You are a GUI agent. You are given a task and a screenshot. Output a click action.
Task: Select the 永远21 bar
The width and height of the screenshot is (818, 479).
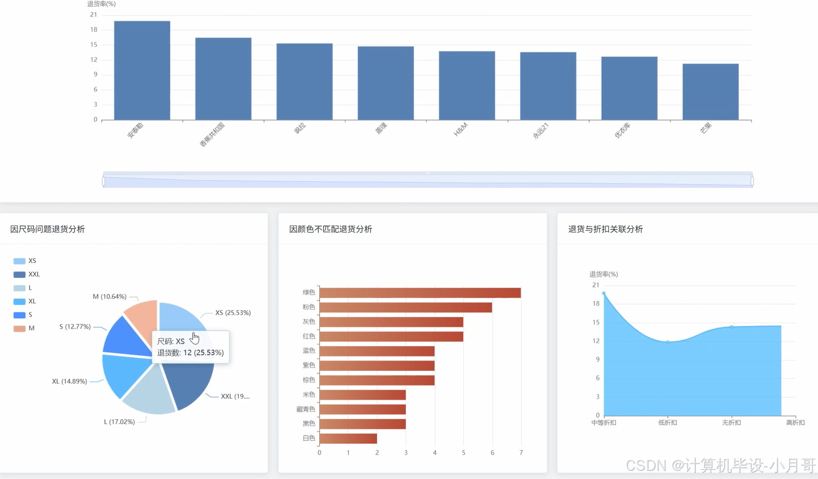[x=548, y=86]
